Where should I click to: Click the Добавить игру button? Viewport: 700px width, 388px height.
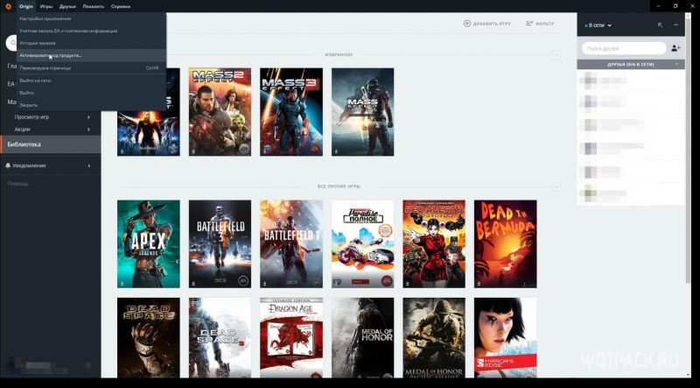point(487,24)
